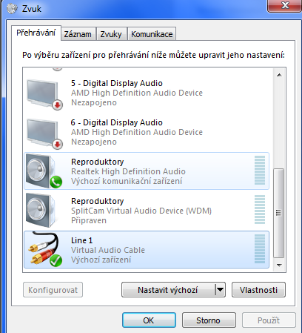This screenshot has height=333, width=302.
Task: Click the Nastavit výchozí button
Action: point(168,290)
